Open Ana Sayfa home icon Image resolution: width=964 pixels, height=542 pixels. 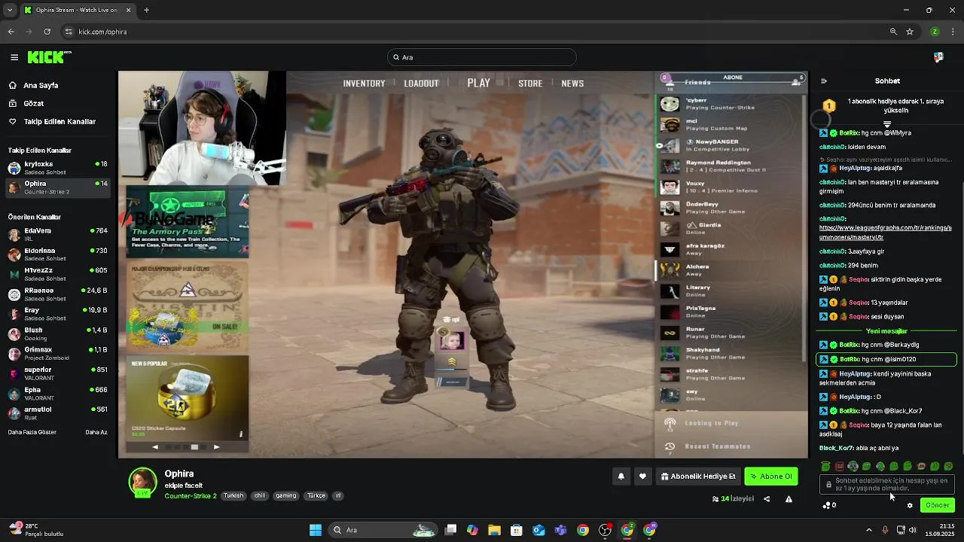coord(13,85)
